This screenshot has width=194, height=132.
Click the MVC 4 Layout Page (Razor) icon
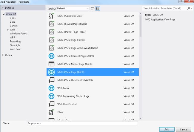pyautogui.click(x=51, y=24)
